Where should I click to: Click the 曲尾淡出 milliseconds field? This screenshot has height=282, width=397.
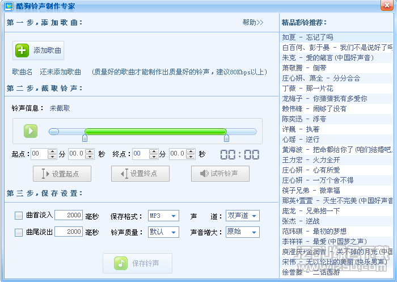pyautogui.click(x=69, y=232)
